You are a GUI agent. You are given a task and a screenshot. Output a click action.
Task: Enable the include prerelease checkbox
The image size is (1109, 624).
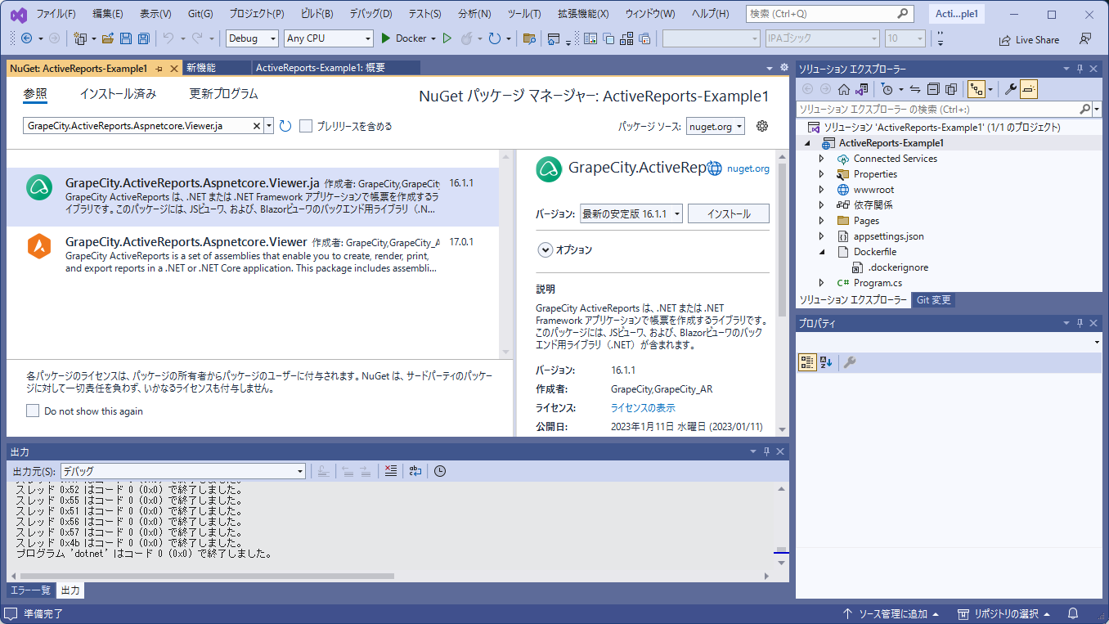[306, 126]
